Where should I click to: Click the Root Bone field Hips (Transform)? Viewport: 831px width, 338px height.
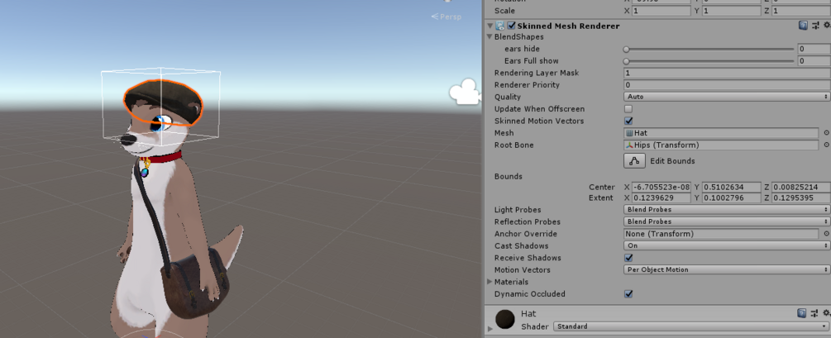(x=721, y=145)
